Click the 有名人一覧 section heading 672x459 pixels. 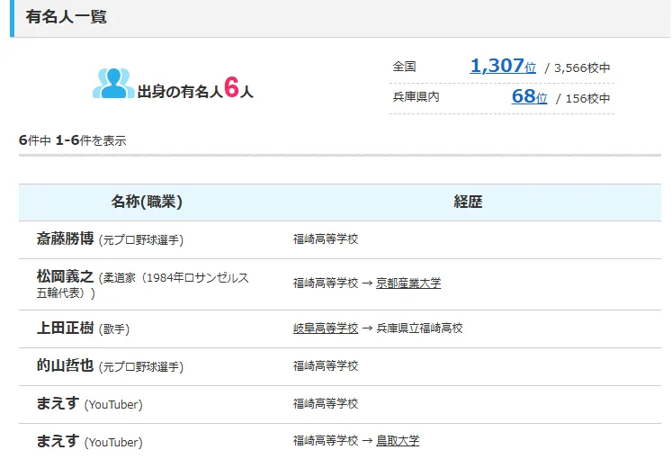tap(66, 17)
